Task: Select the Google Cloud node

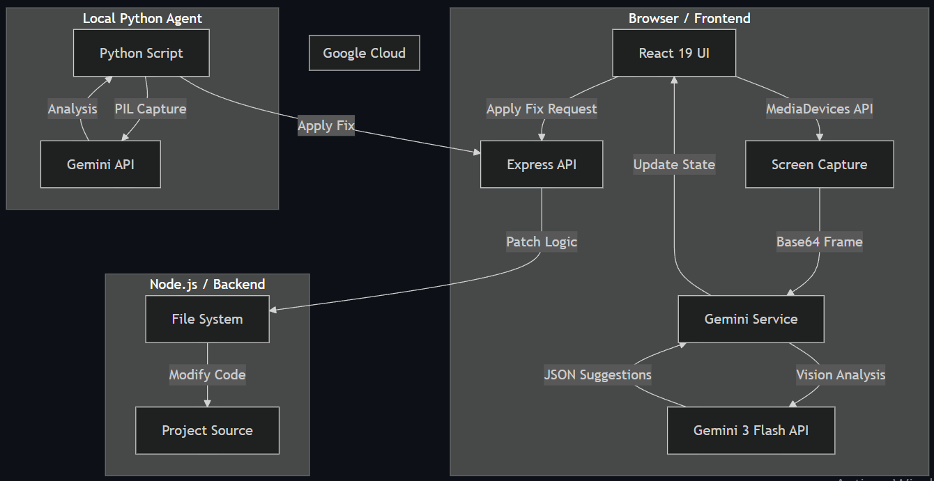Action: [365, 53]
